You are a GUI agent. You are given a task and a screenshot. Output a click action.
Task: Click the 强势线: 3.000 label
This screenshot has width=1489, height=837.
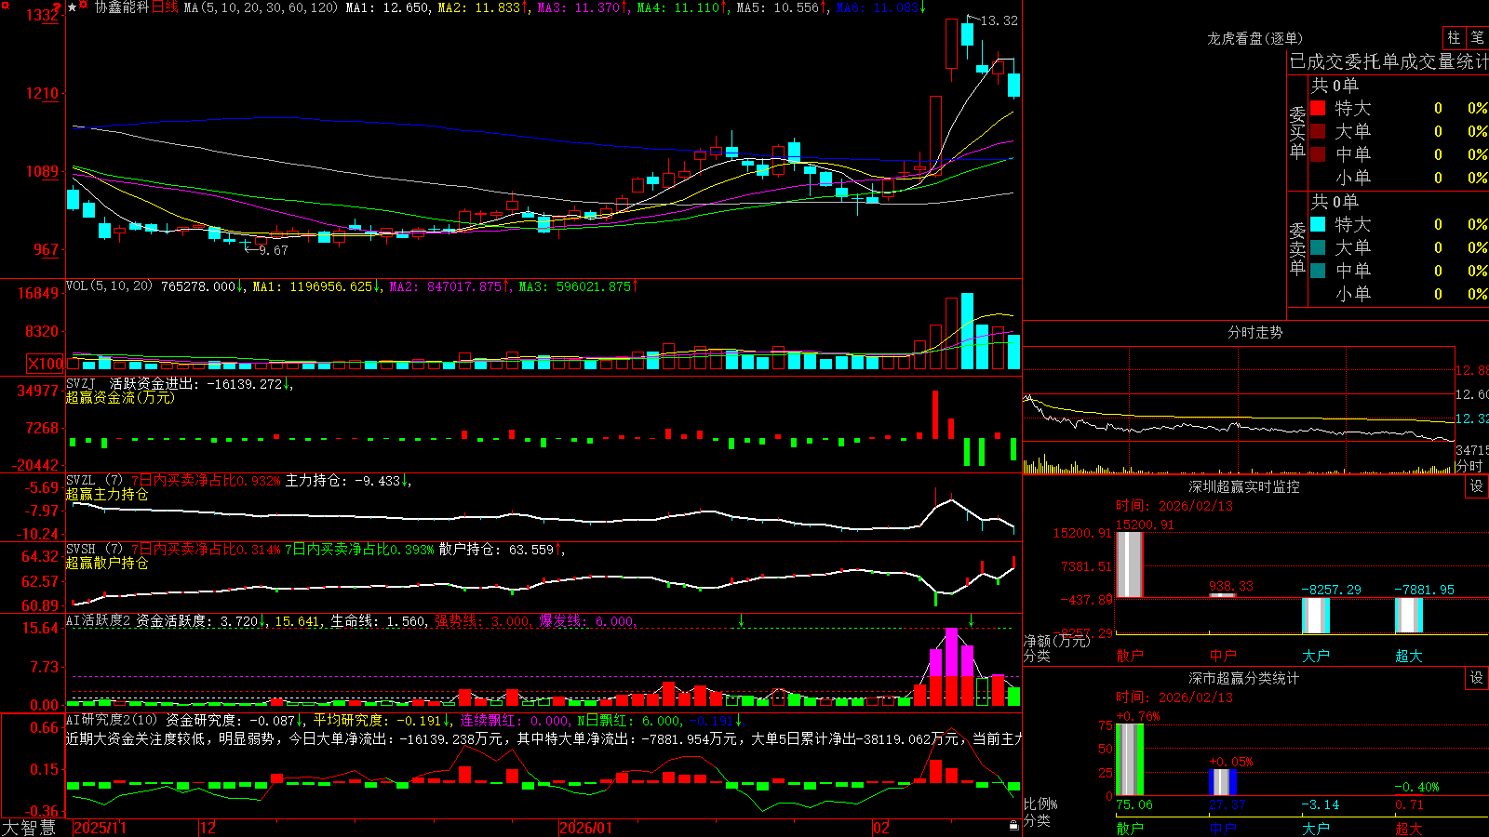tap(482, 621)
